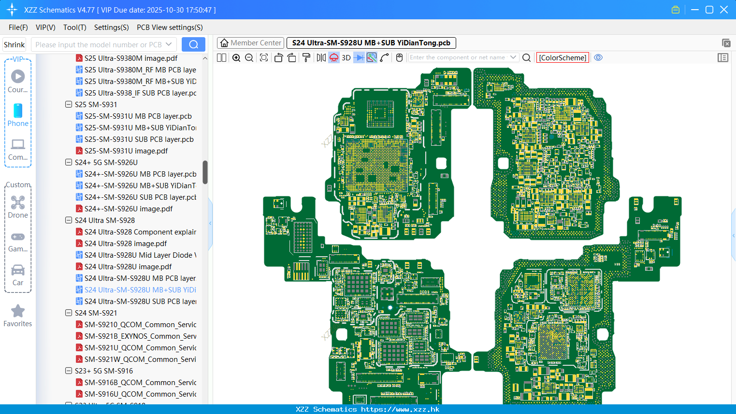Screen dimensions: 736x414
Task: Select the Car category
Action: tap(18, 275)
